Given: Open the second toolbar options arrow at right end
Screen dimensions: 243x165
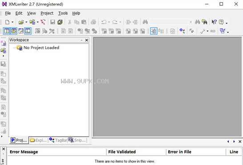Looking at the screenshot, I should click(x=228, y=32).
